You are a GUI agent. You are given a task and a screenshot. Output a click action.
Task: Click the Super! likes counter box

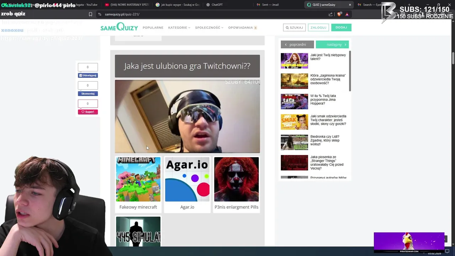88,104
